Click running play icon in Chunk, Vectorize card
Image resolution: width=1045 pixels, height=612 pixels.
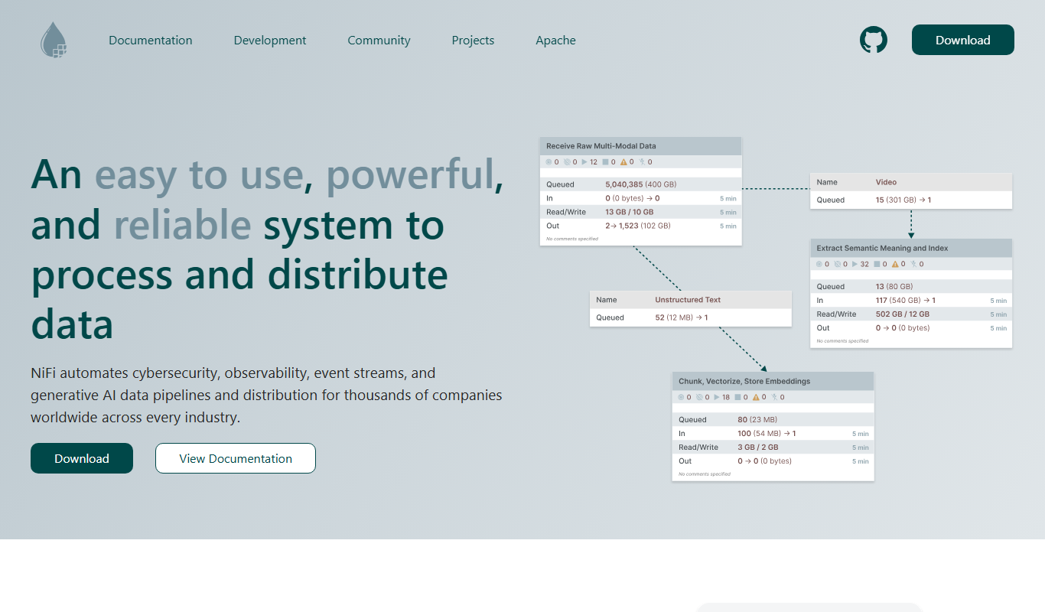click(717, 398)
